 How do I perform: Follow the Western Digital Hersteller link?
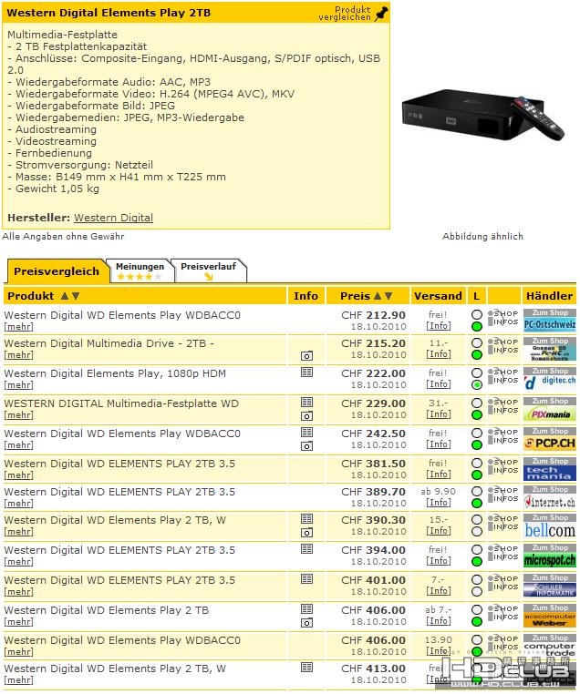pos(113,218)
